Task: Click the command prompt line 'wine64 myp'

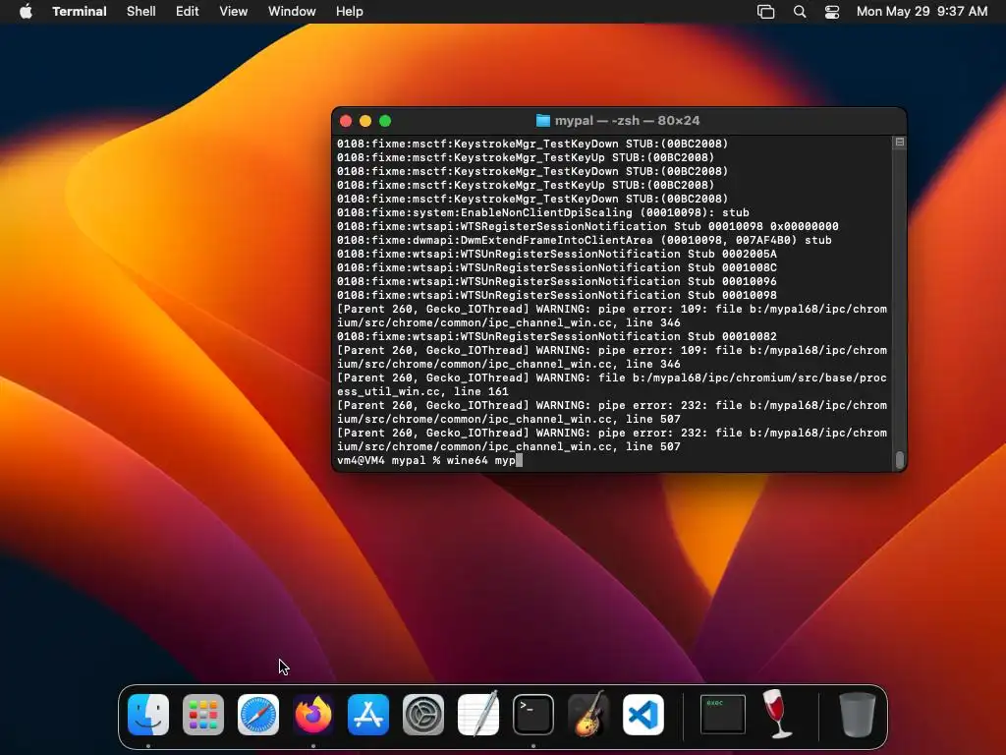Action: [430, 460]
